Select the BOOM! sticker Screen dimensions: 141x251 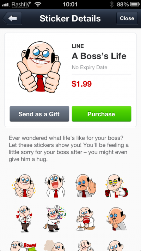pos(24,246)
